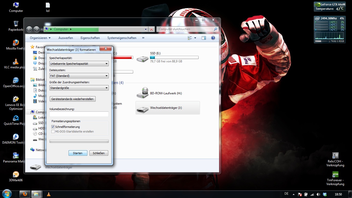
Task: Expand the toolbar overflow chevron
Action: click(143, 38)
